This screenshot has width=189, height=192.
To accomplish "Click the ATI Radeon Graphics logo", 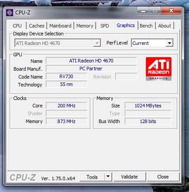I will point(158,69).
